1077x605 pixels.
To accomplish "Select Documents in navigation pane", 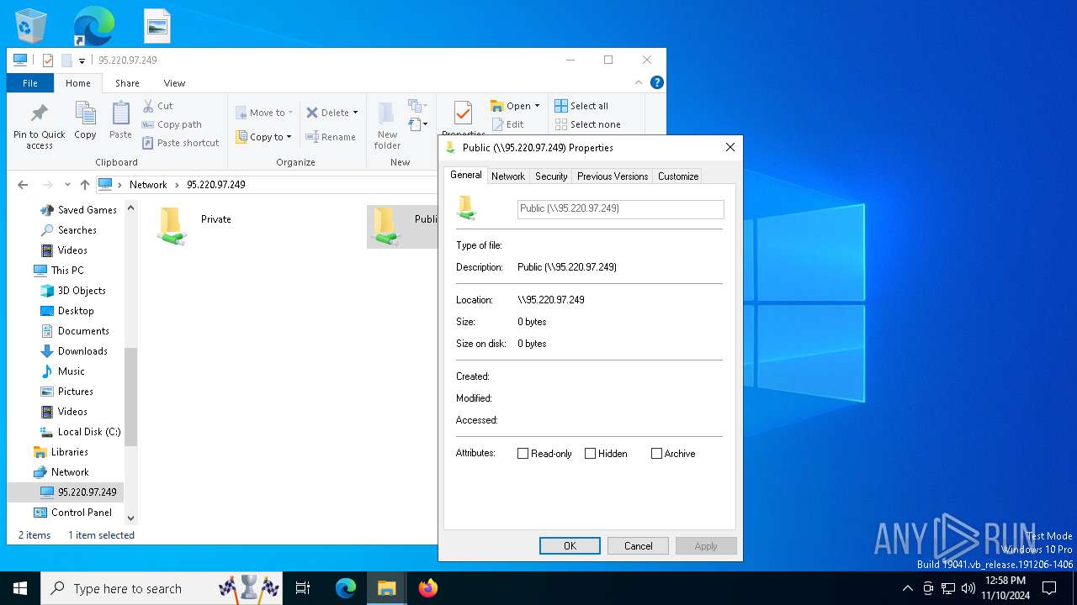I will coord(75,331).
